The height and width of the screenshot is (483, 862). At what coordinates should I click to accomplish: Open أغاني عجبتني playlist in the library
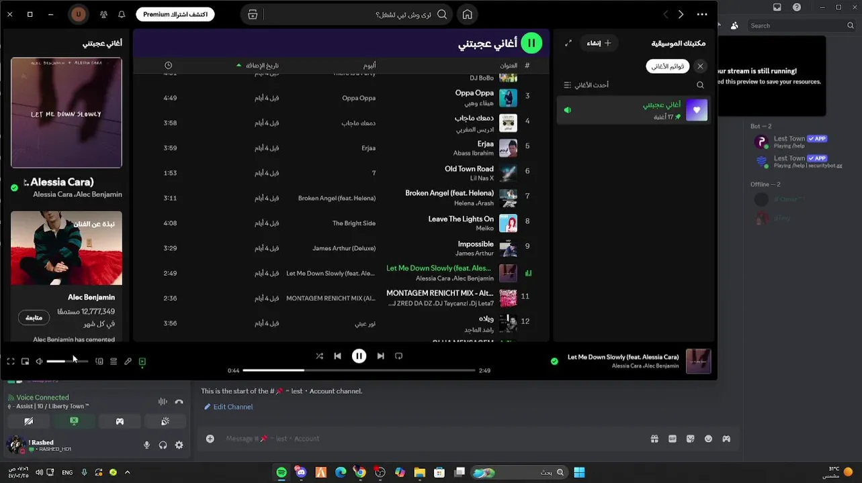point(633,110)
